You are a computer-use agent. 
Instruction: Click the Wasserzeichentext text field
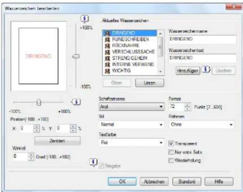tap(202, 58)
